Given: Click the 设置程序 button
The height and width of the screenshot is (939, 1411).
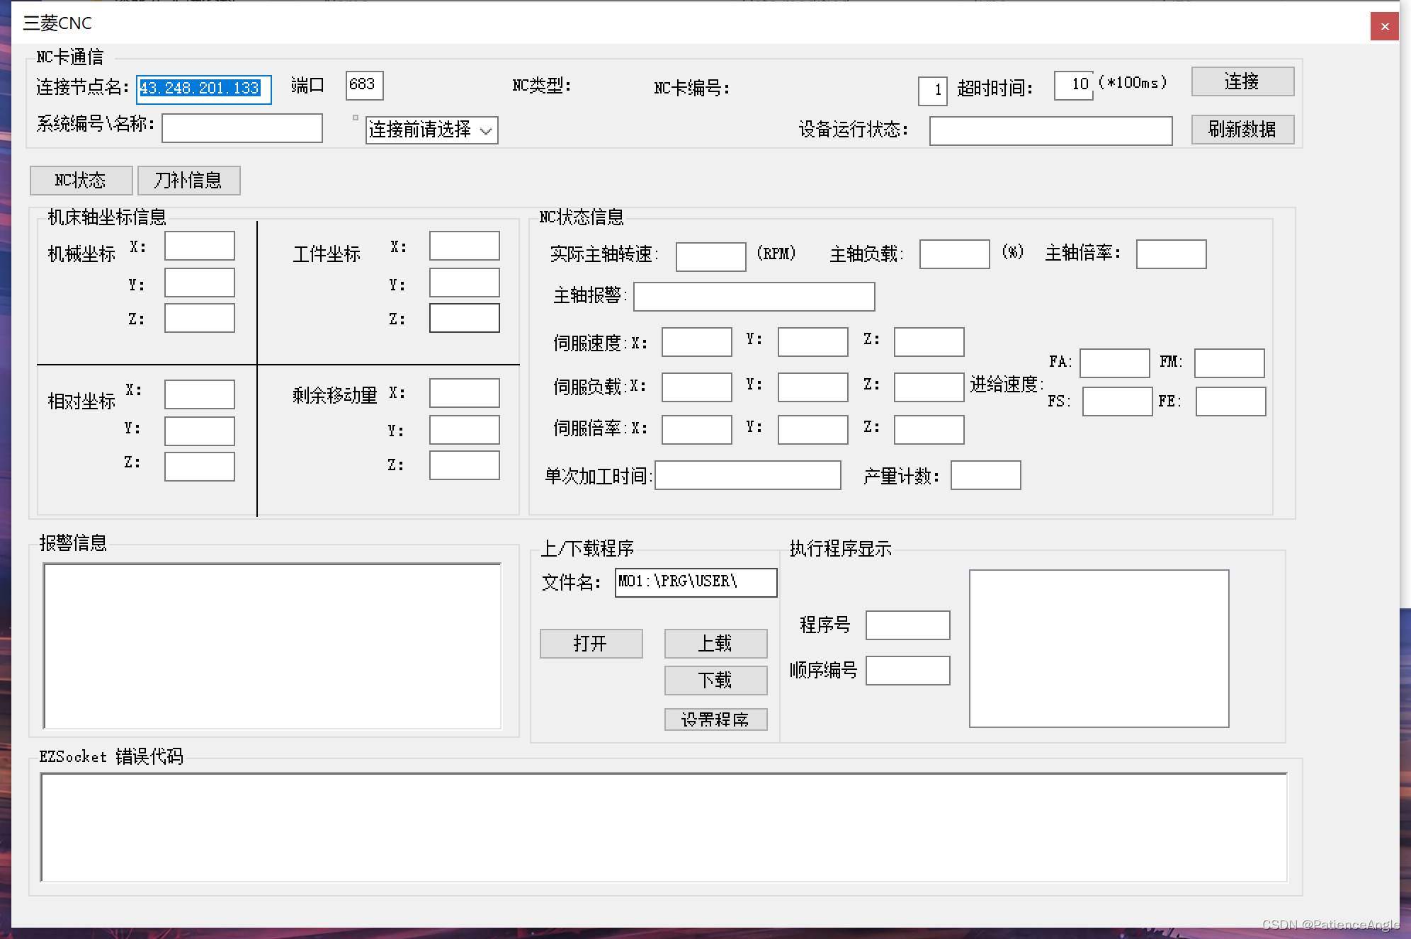Looking at the screenshot, I should pos(715,719).
